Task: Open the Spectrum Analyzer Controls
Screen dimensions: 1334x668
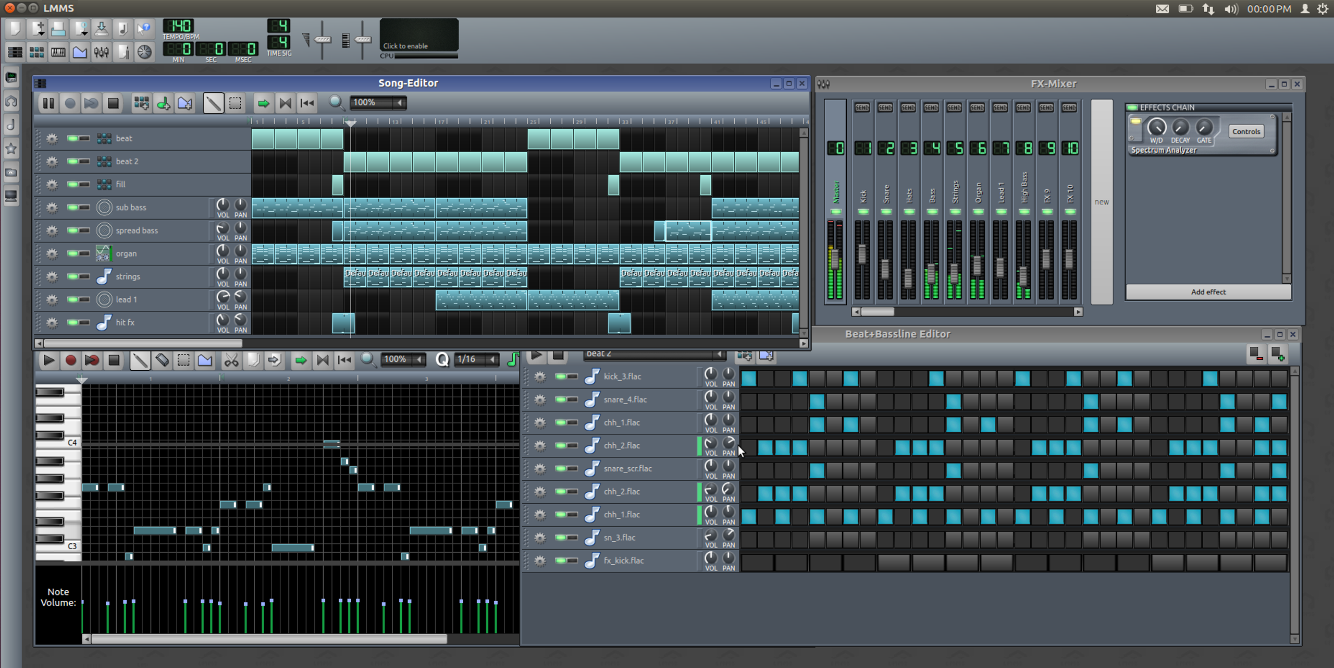Action: pos(1246,131)
